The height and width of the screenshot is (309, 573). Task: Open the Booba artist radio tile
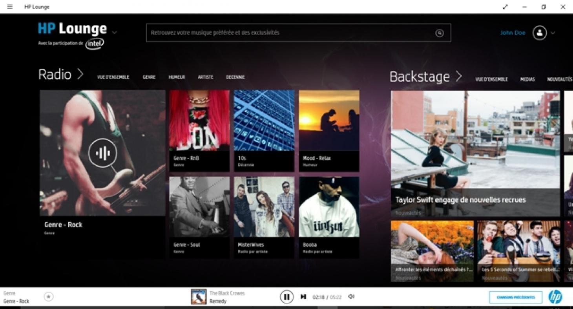tap(329, 217)
